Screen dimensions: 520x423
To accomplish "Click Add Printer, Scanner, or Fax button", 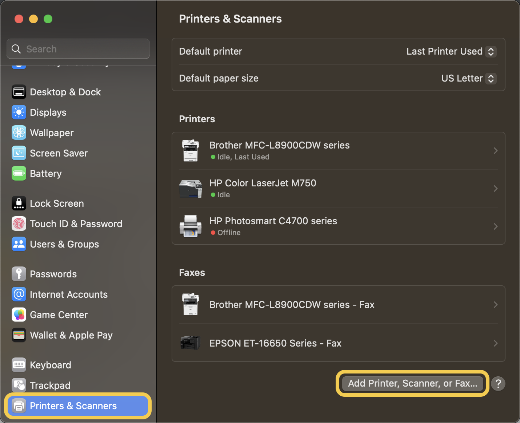I will tap(413, 383).
